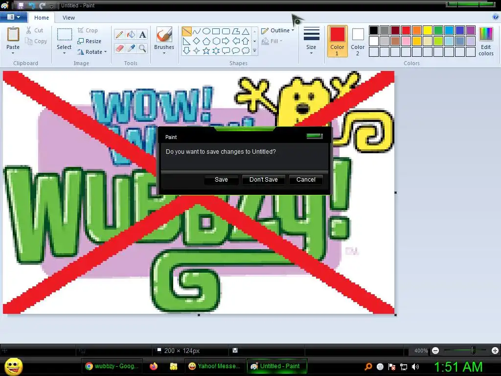Viewport: 501px width, 376px height.
Task: Click the Paste clipboard icon
Action: 13,34
